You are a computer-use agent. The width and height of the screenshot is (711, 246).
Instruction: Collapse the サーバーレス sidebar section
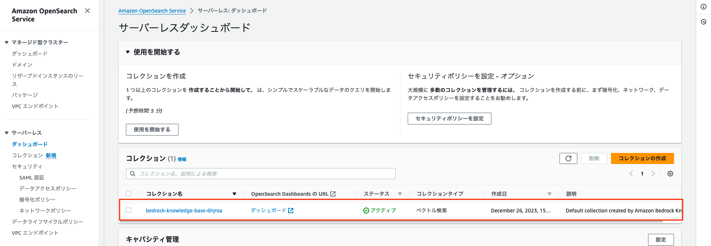click(x=7, y=133)
